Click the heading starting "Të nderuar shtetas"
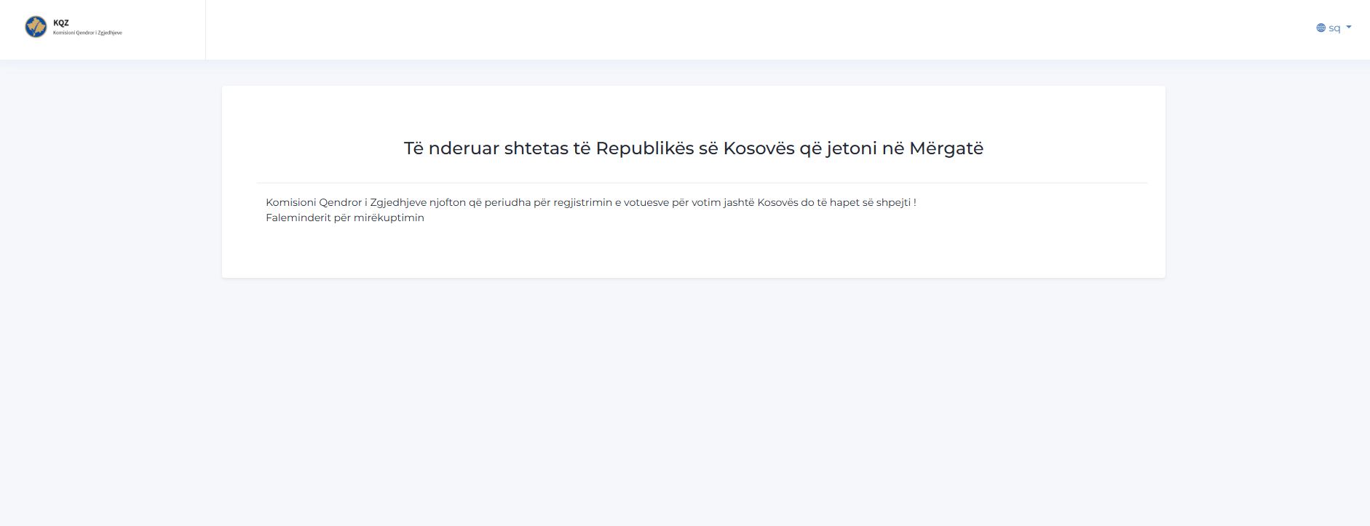 [x=693, y=148]
